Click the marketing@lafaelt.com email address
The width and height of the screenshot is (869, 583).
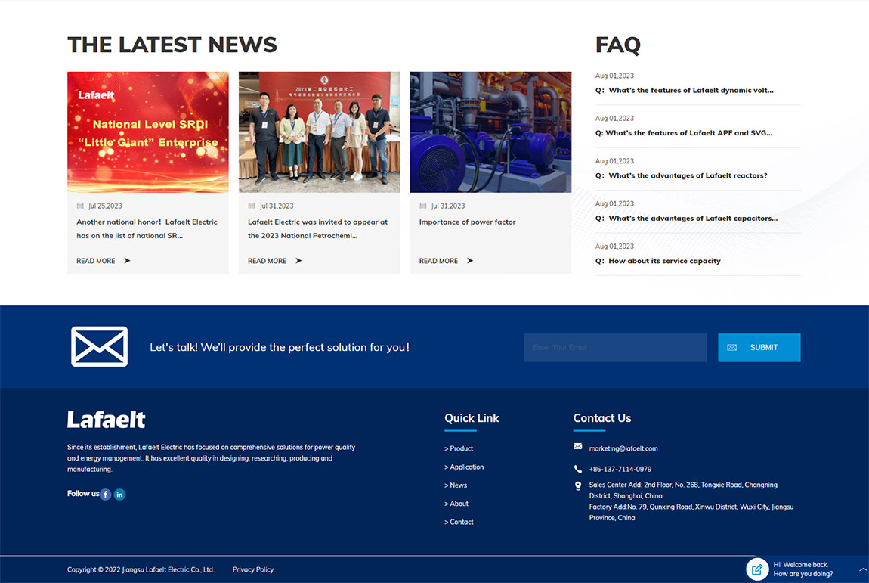(623, 448)
